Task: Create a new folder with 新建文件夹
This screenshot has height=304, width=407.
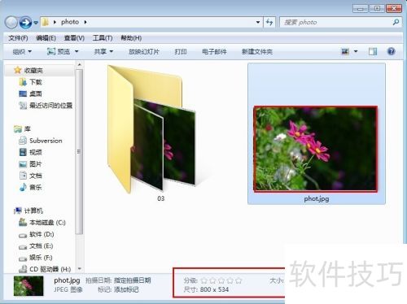Action: click(257, 51)
